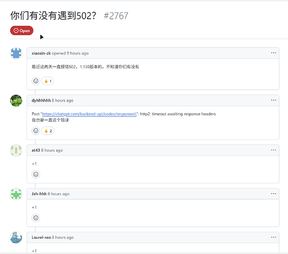Viewport: 288px width, 254px height.
Task: Open Laurel-rao's whale avatar
Action: [16, 238]
